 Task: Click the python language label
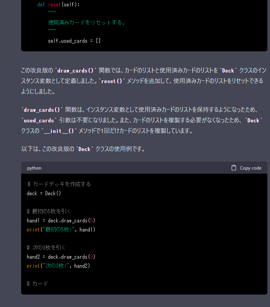(x=34, y=168)
